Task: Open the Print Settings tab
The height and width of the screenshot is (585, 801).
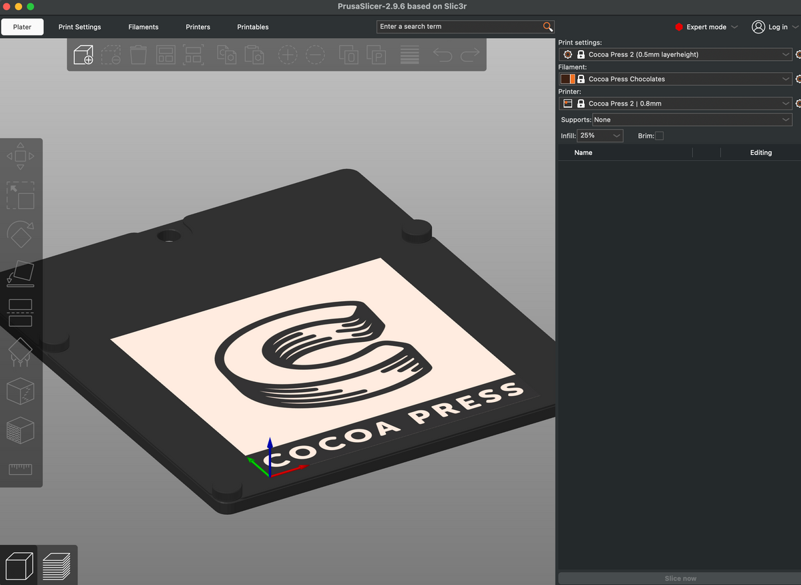Action: pyautogui.click(x=79, y=27)
